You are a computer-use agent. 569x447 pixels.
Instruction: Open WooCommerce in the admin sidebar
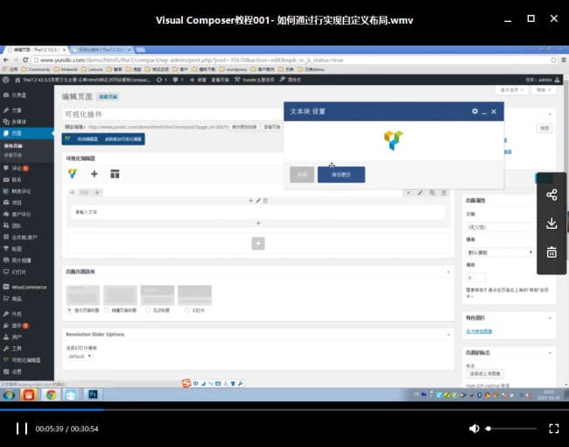[25, 287]
